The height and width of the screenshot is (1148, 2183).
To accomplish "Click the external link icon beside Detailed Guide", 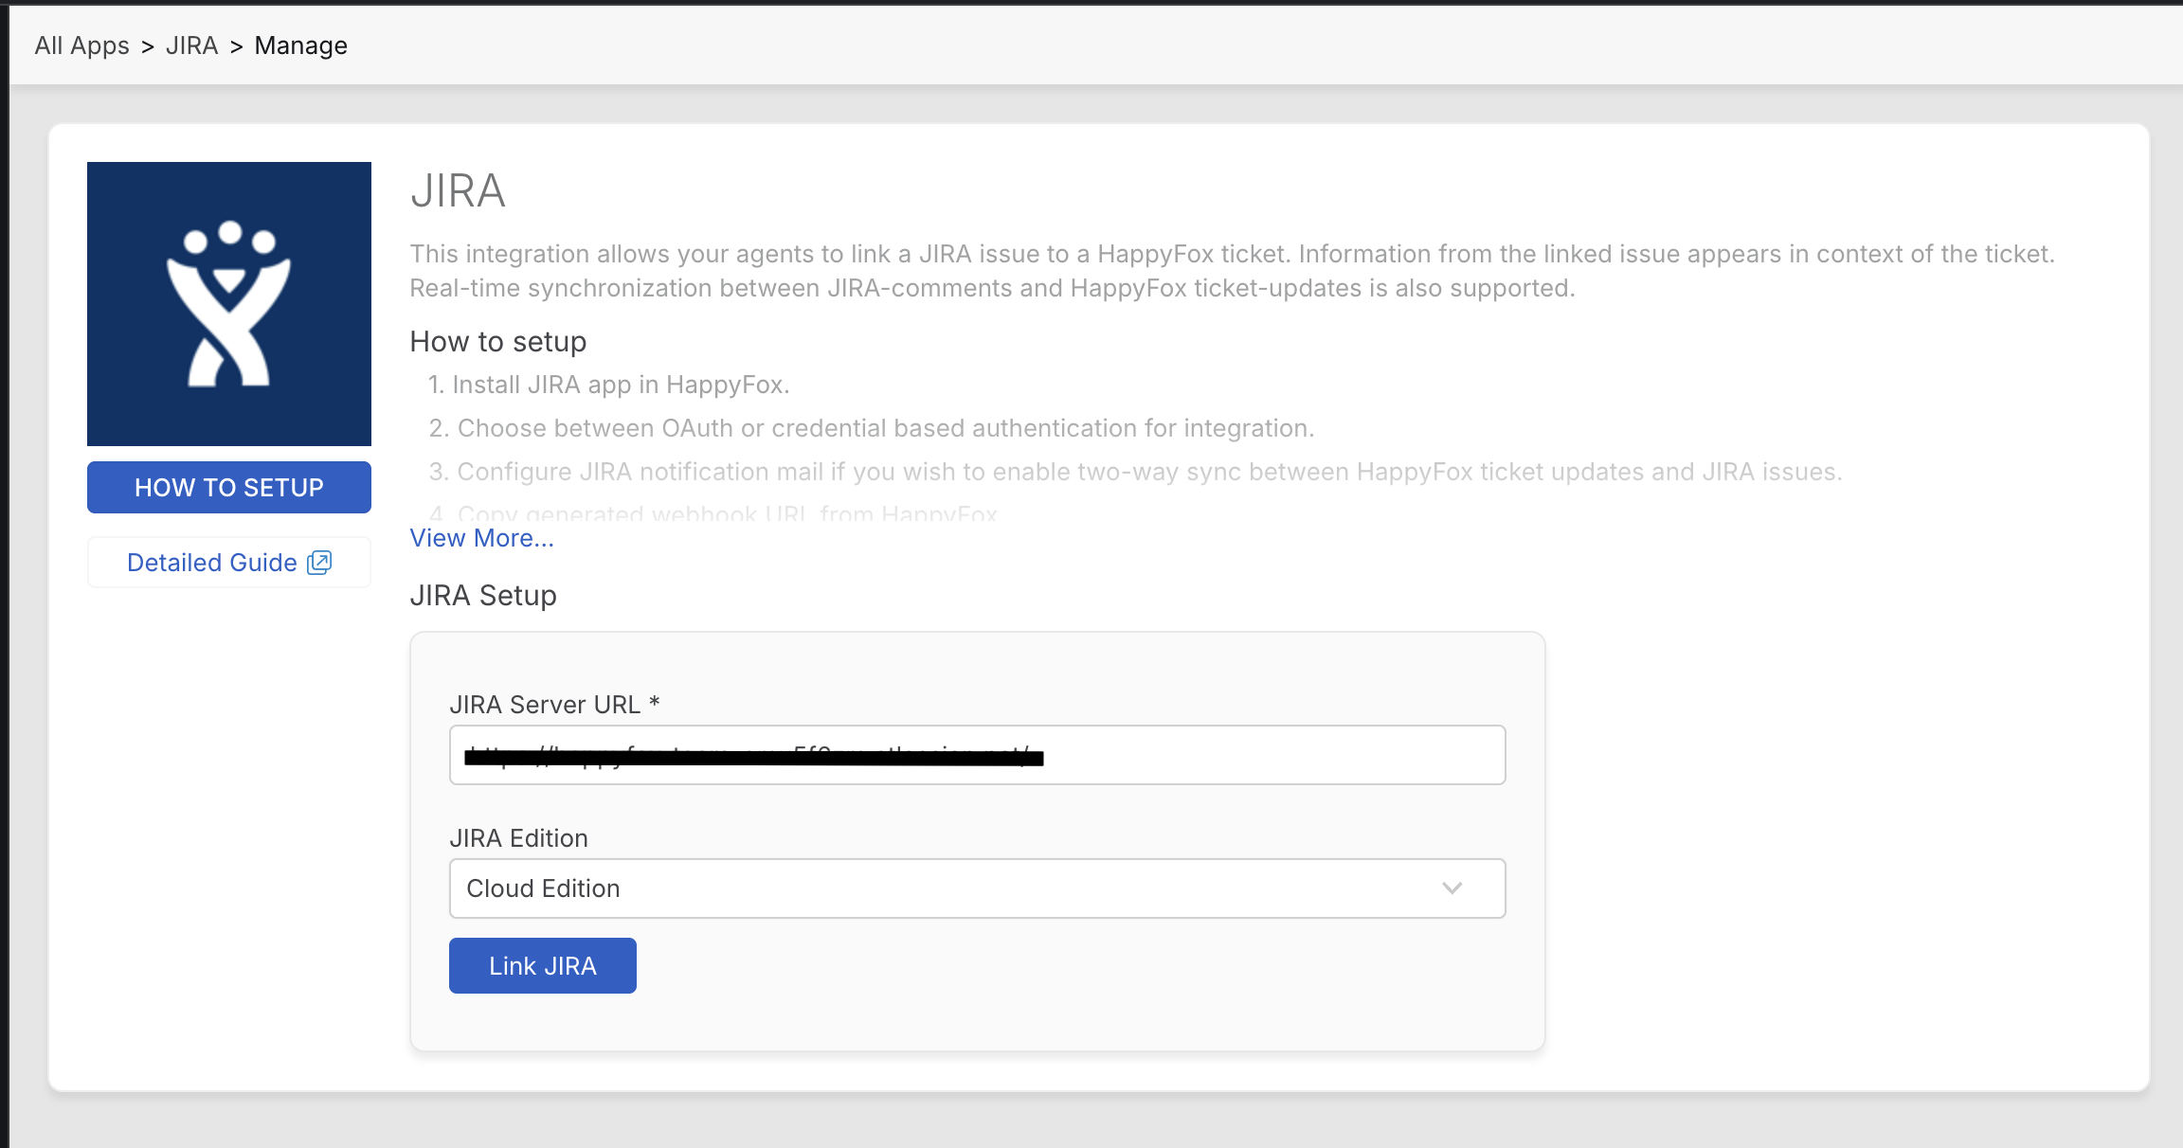I will coord(319,563).
